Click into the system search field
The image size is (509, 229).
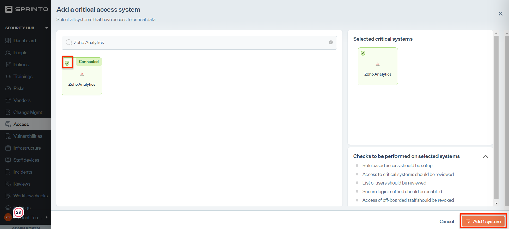[x=199, y=42]
